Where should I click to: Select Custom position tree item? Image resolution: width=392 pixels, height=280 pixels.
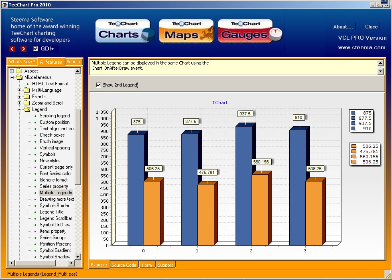coord(55,122)
